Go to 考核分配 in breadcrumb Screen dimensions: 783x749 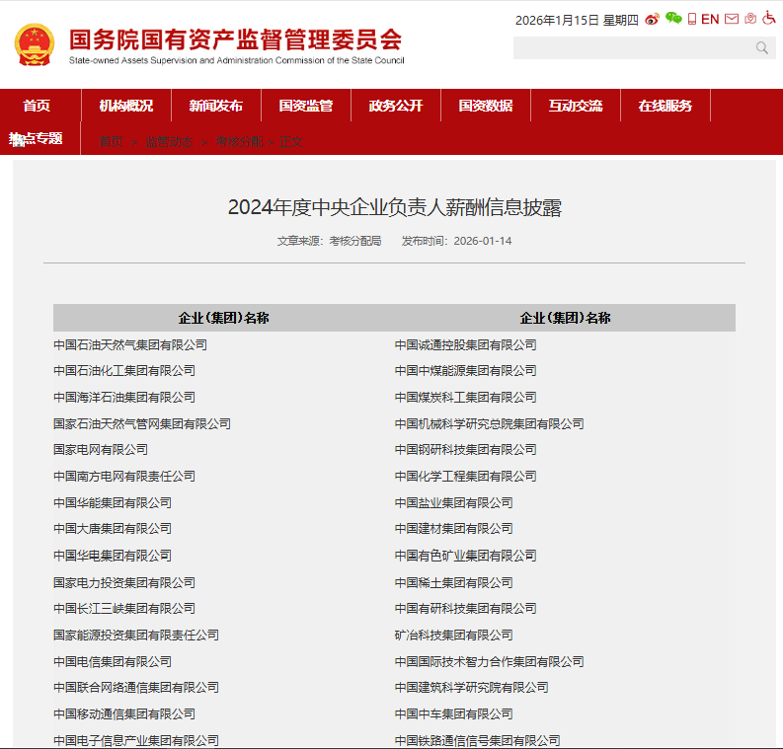coord(239,142)
